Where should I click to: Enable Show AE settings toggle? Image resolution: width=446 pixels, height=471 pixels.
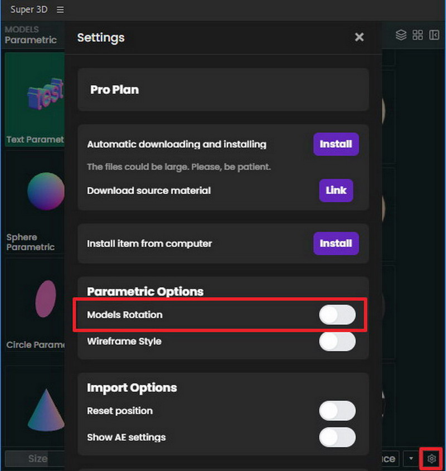pyautogui.click(x=337, y=438)
